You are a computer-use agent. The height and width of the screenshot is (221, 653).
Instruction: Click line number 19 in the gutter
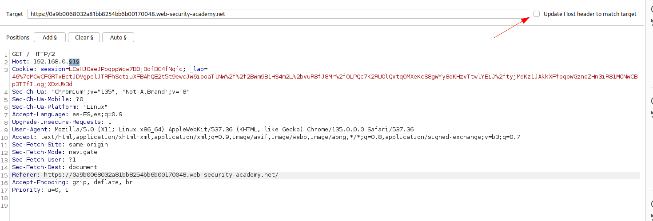pyautogui.click(x=5, y=205)
